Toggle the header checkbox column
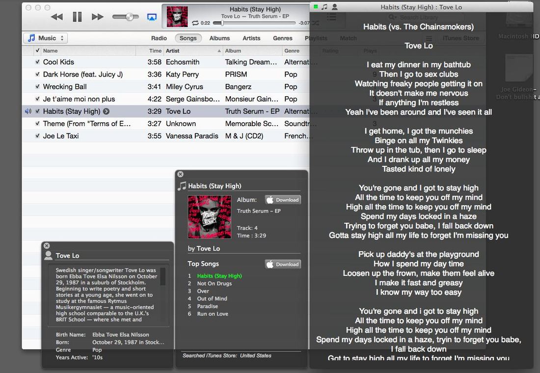The width and height of the screenshot is (540, 373). [x=37, y=51]
